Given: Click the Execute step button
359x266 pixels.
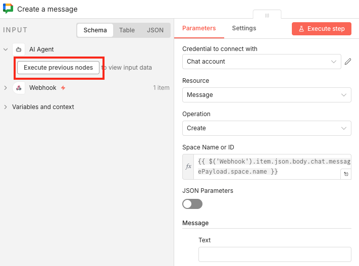Looking at the screenshot, I should click(321, 29).
